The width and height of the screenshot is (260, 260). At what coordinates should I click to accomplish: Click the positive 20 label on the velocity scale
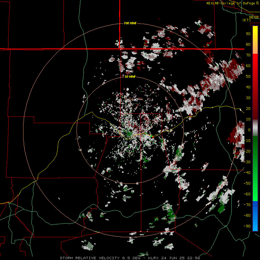[248, 108]
